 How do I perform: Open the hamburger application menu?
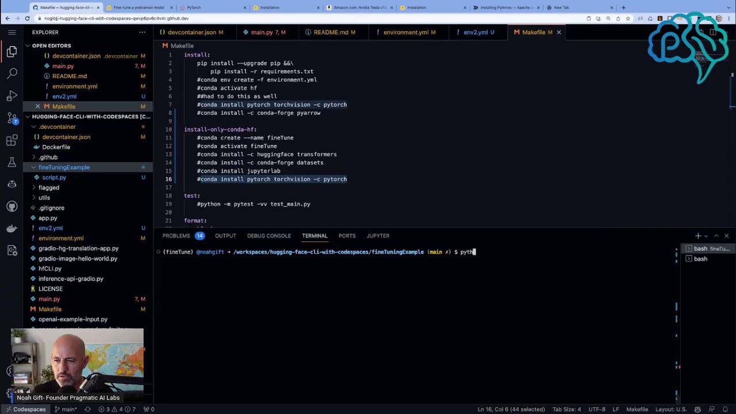(12, 32)
